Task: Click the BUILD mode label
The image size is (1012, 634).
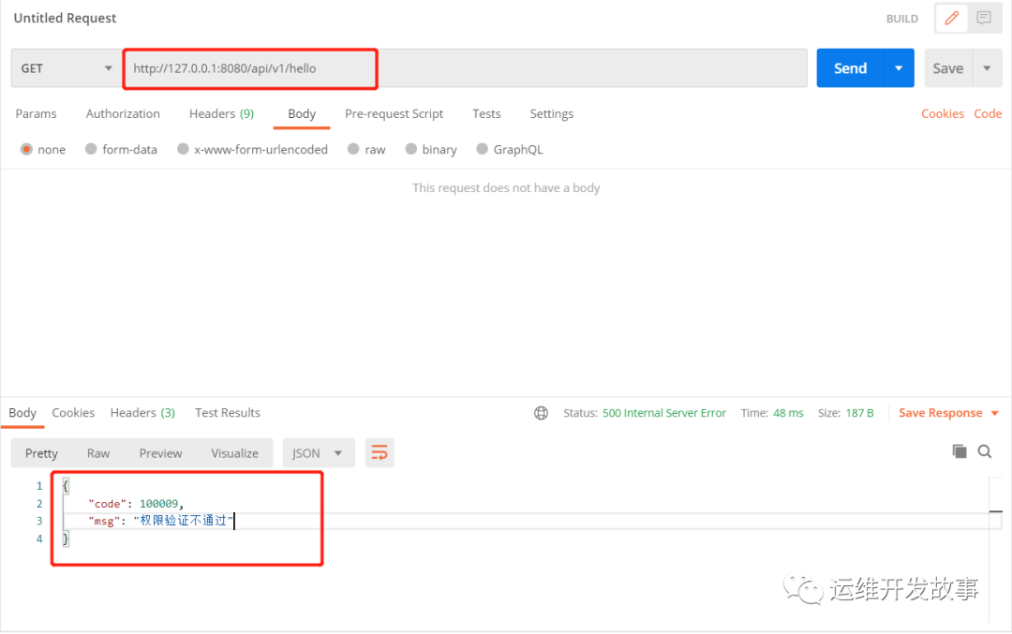Action: tap(901, 19)
